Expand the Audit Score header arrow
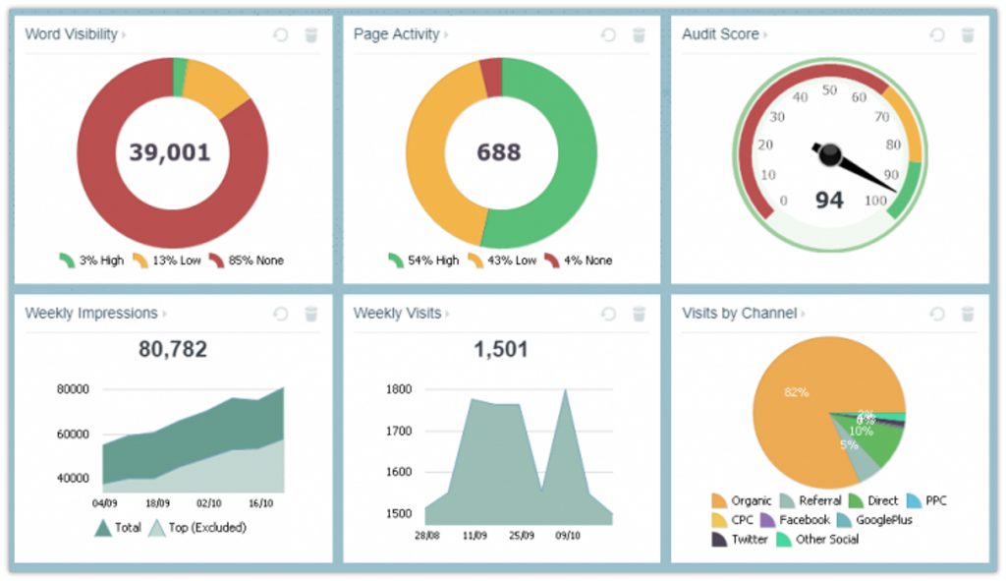Image resolution: width=1006 pixels, height=581 pixels. pyautogui.click(x=764, y=34)
